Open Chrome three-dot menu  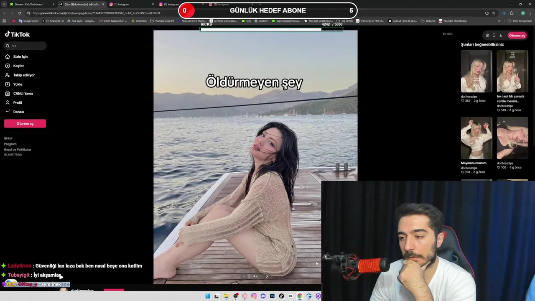click(530, 13)
